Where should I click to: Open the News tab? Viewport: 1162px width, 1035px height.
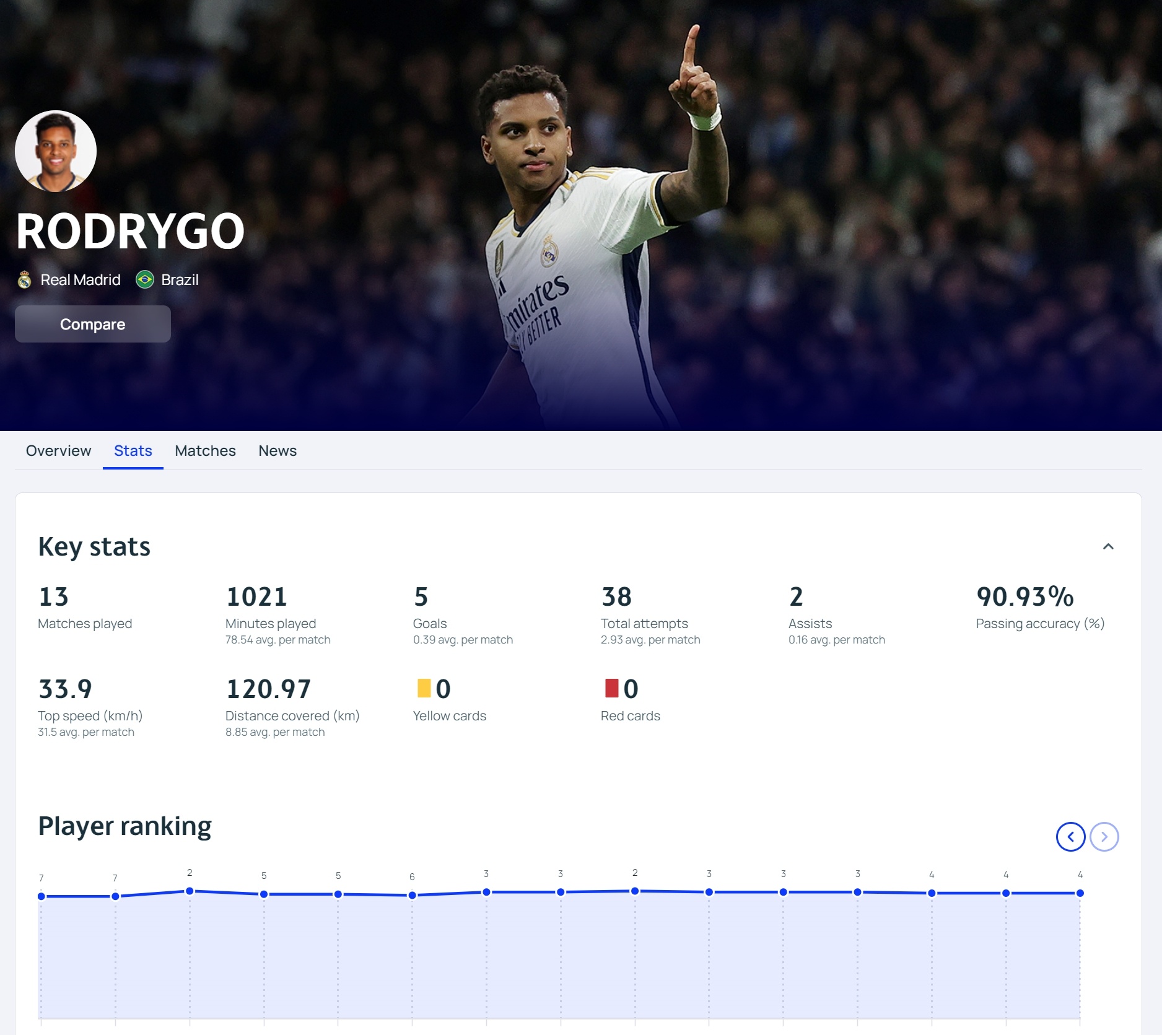click(x=277, y=451)
